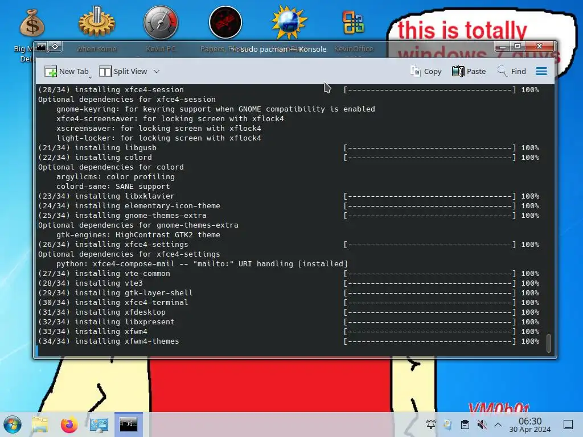Click the Split View button
Viewport: 583px width, 437px height.
(x=123, y=71)
